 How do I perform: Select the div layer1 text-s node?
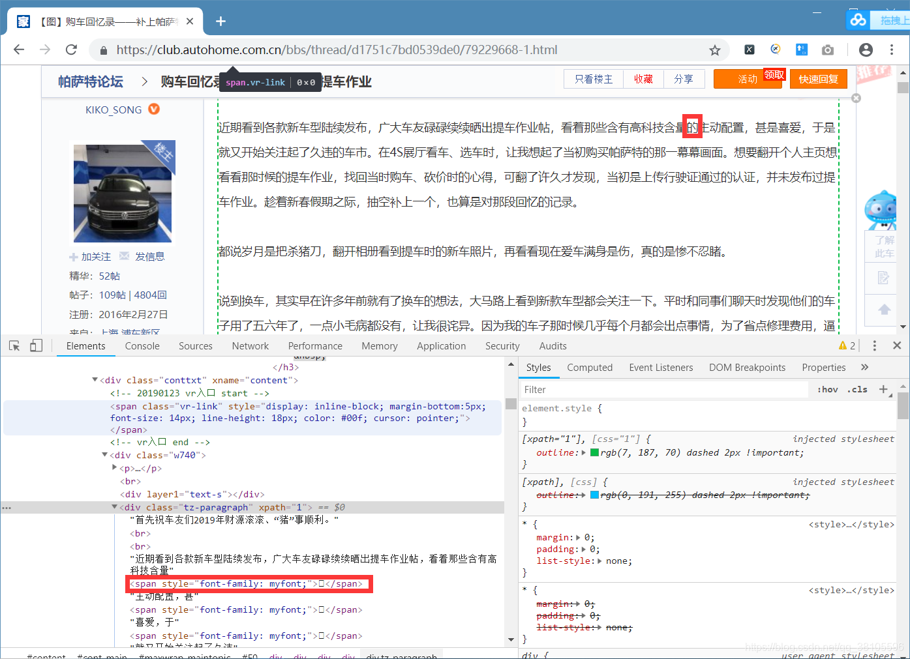click(x=192, y=494)
